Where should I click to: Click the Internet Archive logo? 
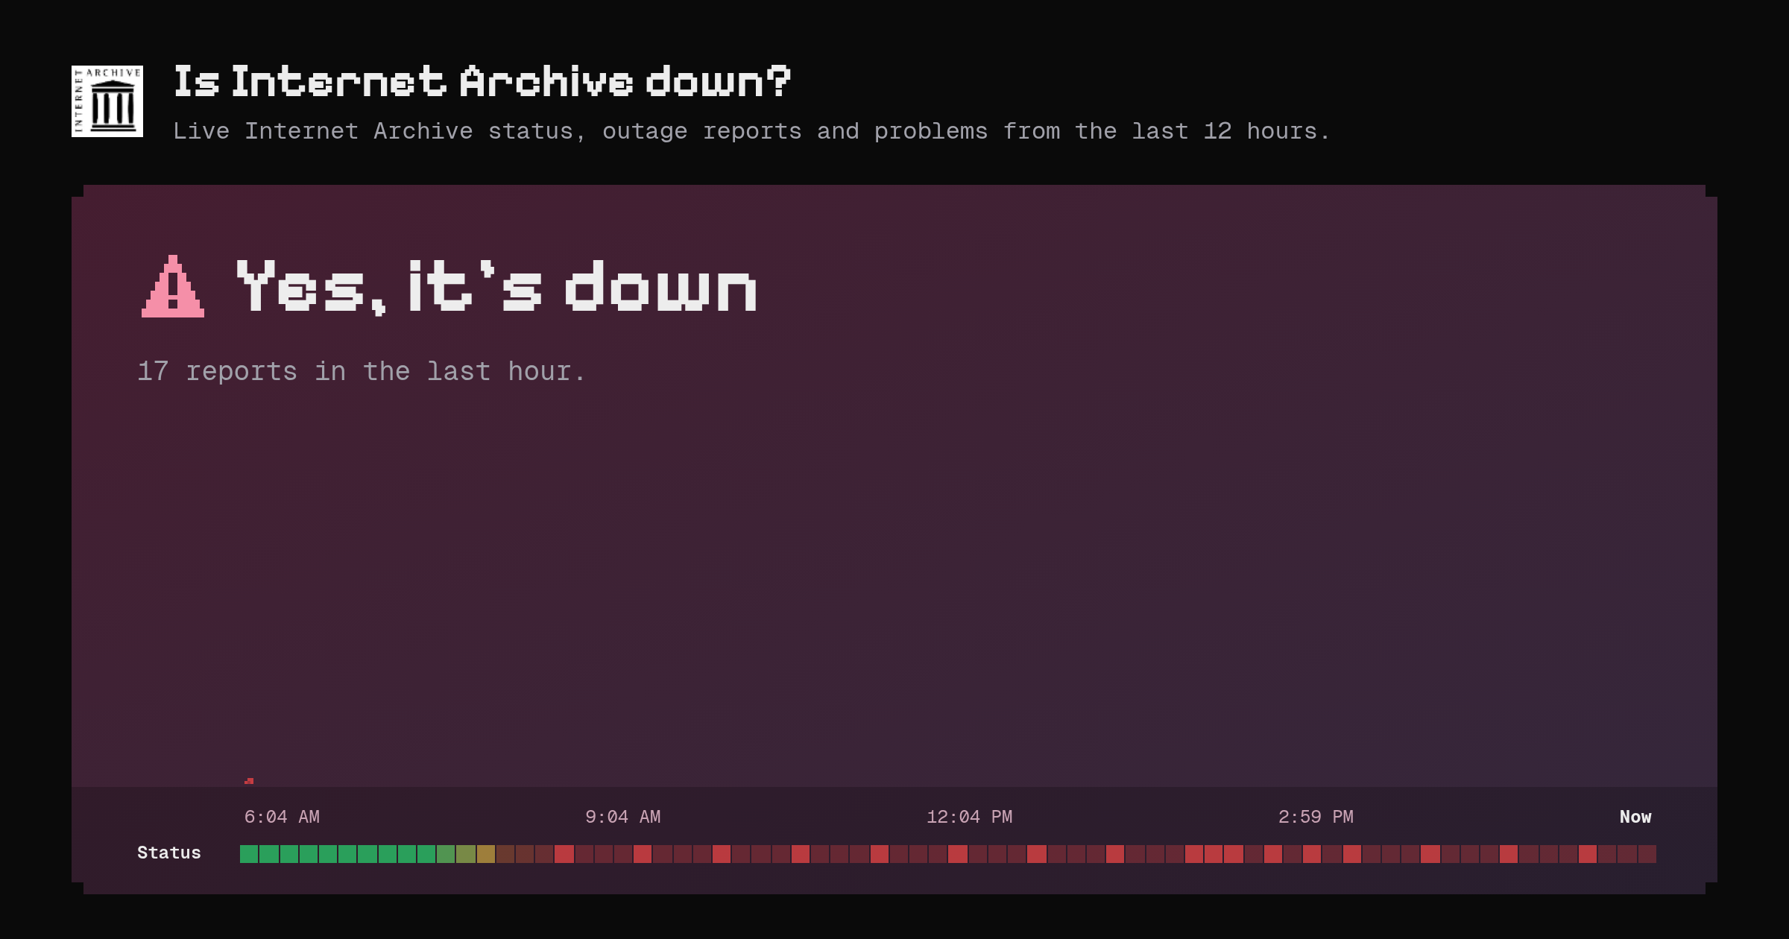pos(107,101)
